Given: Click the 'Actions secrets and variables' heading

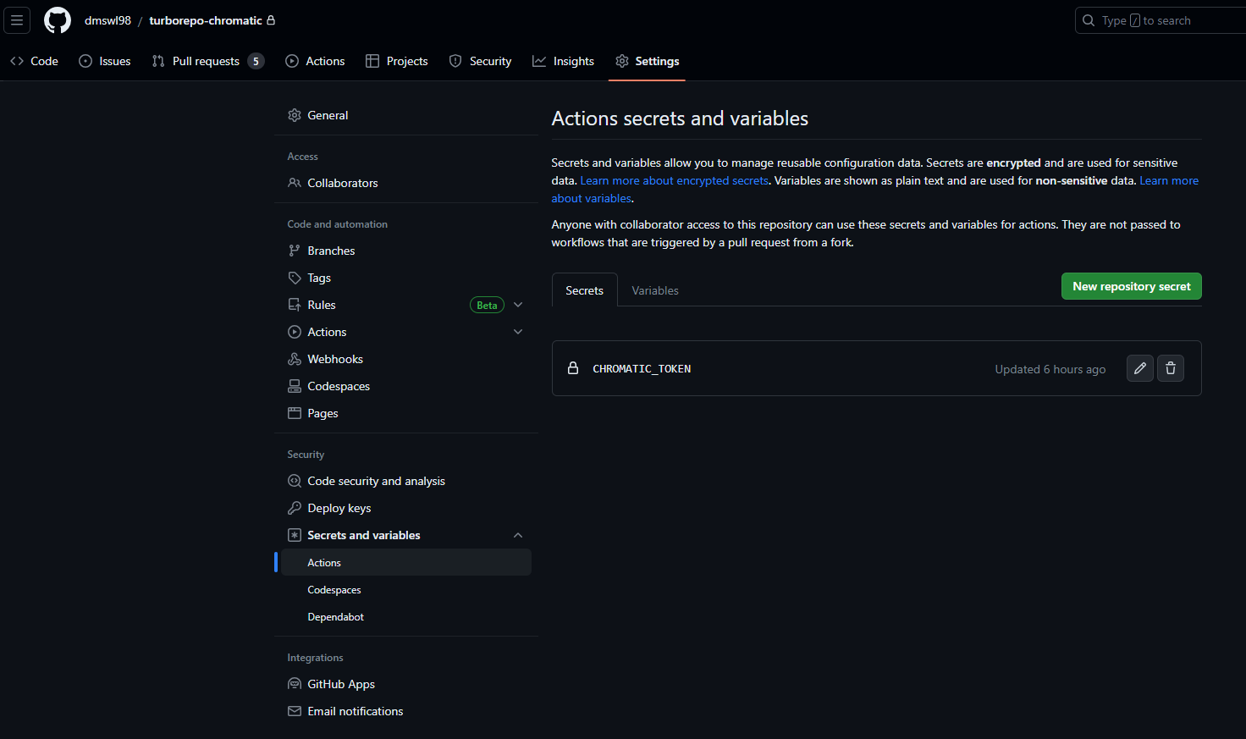Looking at the screenshot, I should 680,119.
